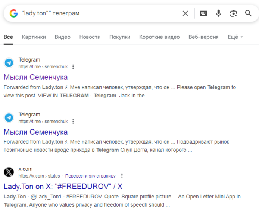Select the Новости tab
259x216 pixels.
pyautogui.click(x=90, y=37)
